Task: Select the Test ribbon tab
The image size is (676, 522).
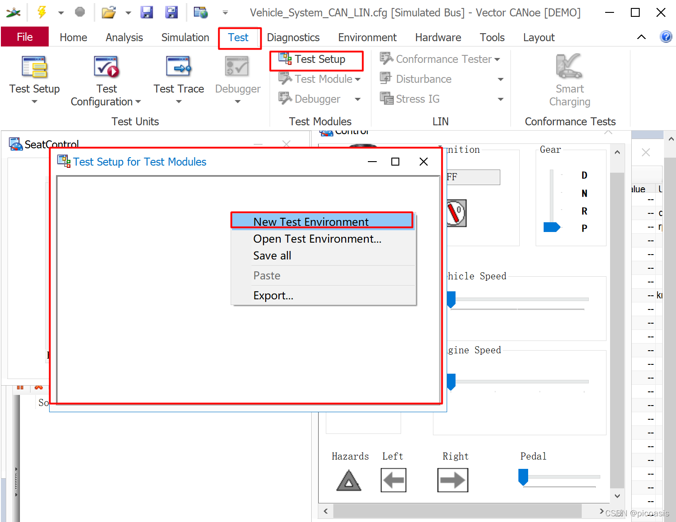Action: [238, 38]
